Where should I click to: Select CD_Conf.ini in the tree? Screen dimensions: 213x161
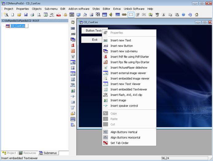(18, 26)
